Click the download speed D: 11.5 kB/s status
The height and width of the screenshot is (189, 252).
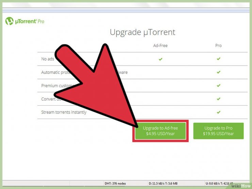click(x=163, y=183)
